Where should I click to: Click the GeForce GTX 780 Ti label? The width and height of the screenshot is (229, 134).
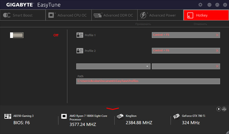point(193,116)
